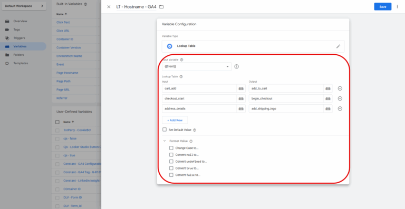The width and height of the screenshot is (405, 209).
Task: Select the cjs - false checkbox
Action: [x=57, y=138]
